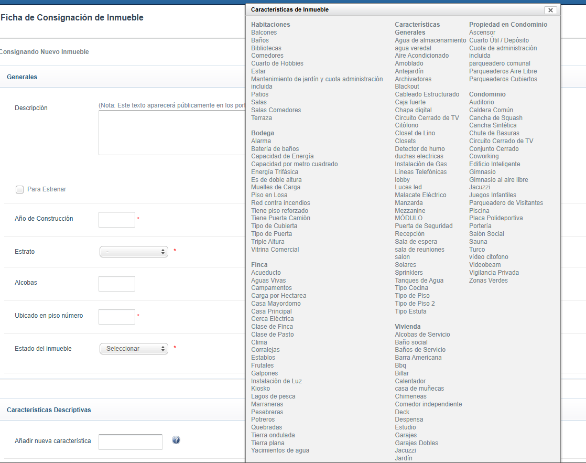
Task: Select Chapa digital feature
Action: click(x=413, y=110)
